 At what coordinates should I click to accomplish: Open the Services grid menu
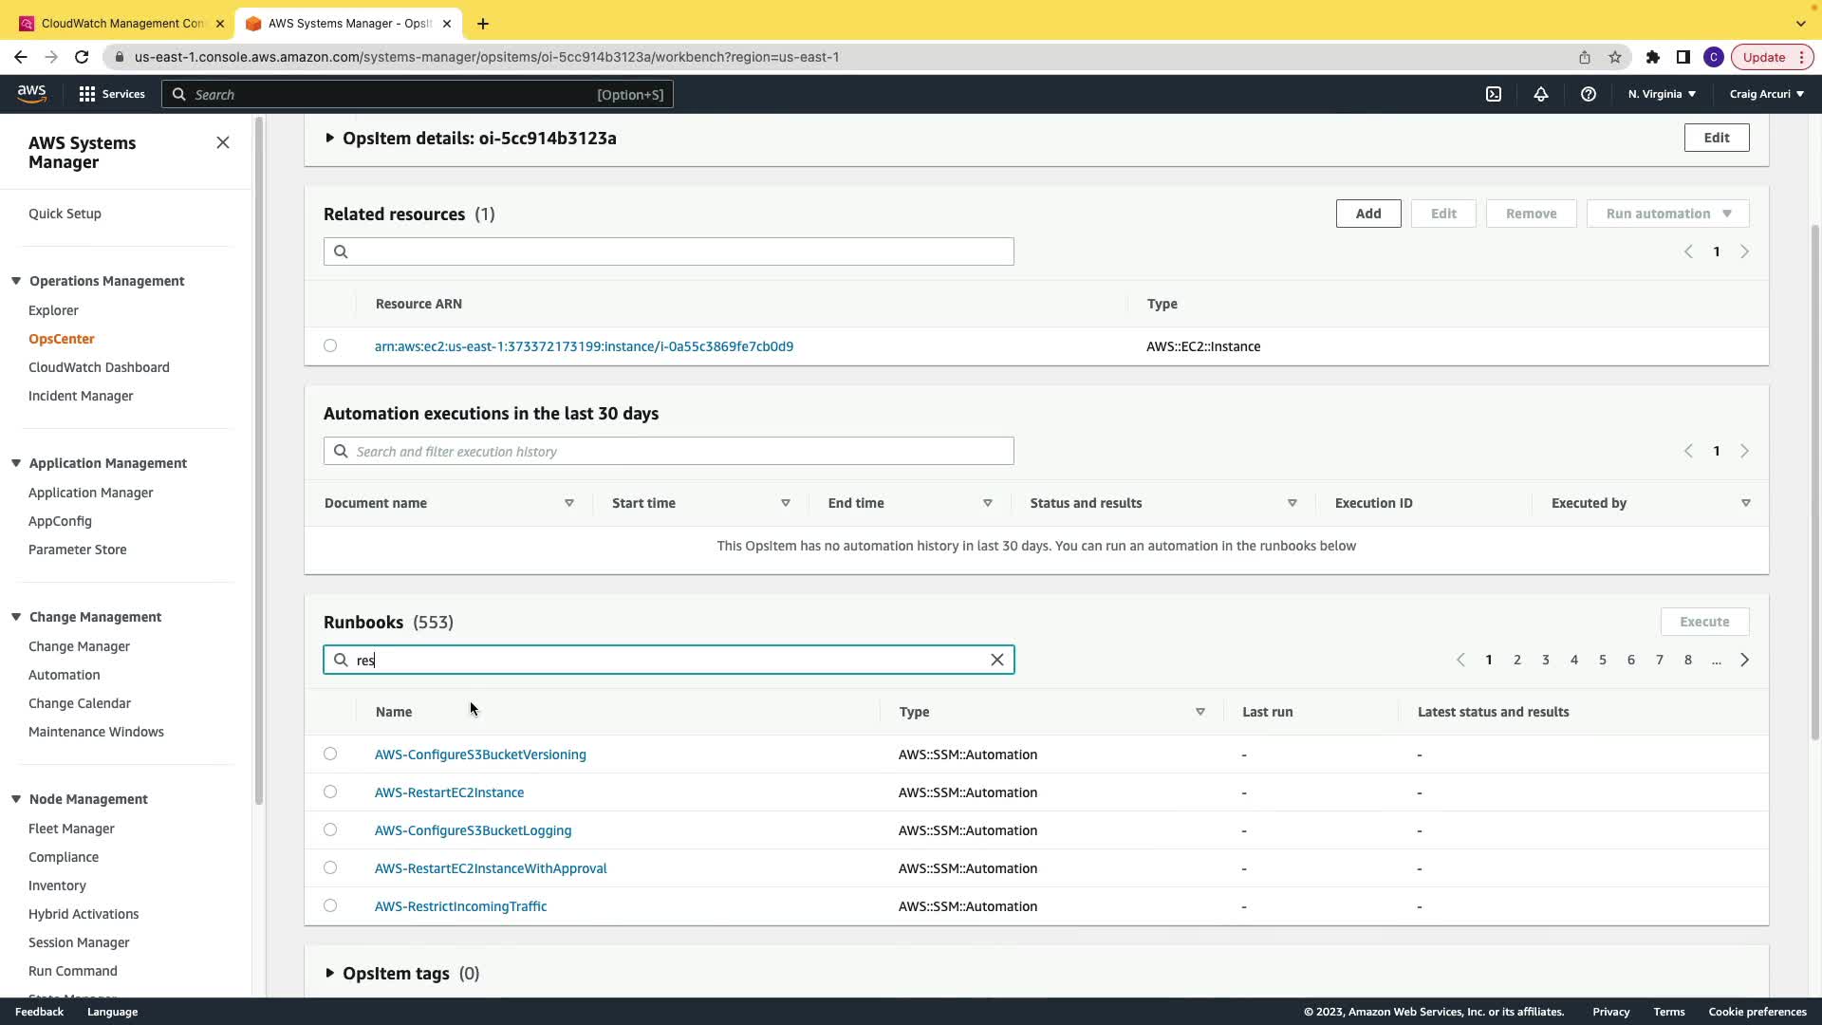[112, 94]
